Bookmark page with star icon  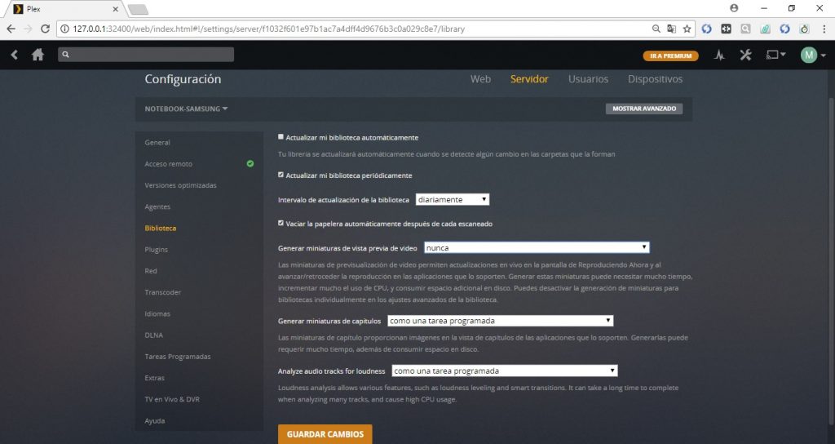(687, 29)
